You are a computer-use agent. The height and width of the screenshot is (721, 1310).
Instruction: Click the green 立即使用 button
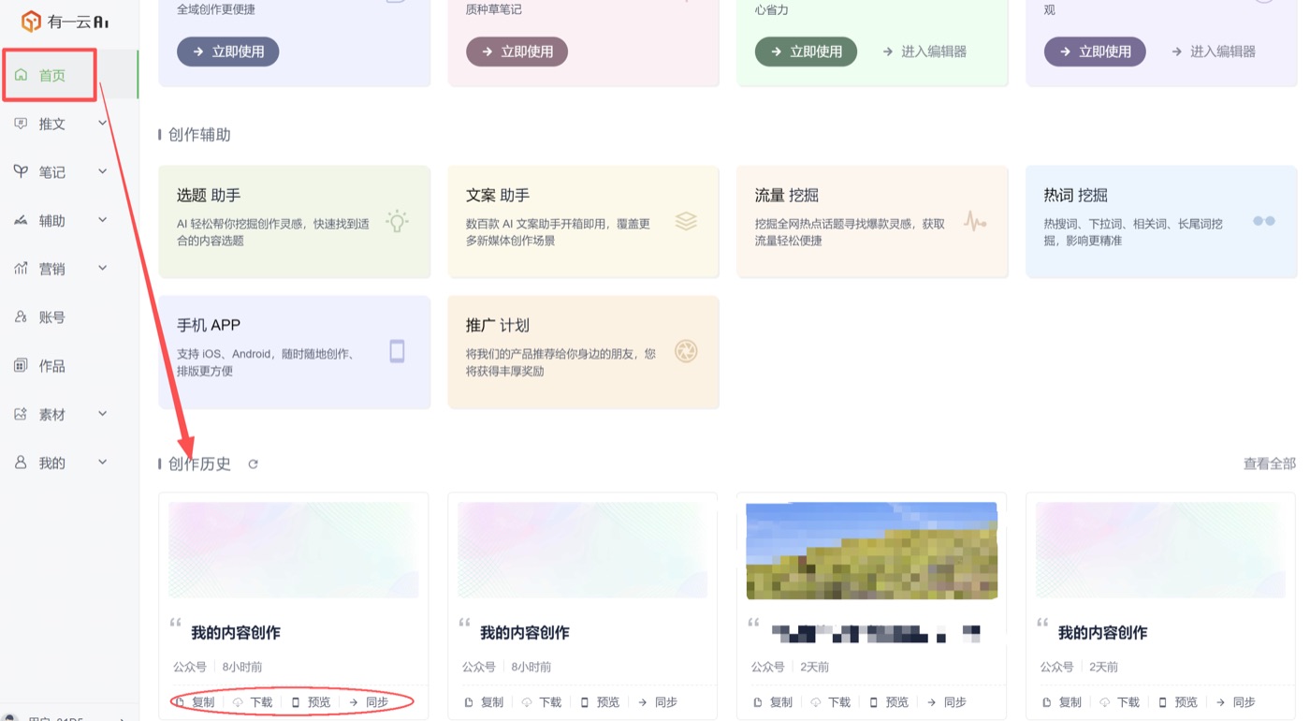pyautogui.click(x=807, y=51)
